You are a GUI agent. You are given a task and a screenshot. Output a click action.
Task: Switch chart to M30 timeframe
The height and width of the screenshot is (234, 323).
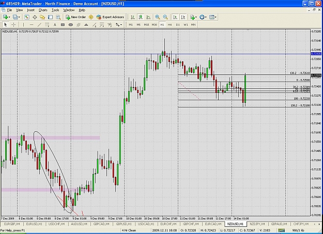click(x=155, y=25)
